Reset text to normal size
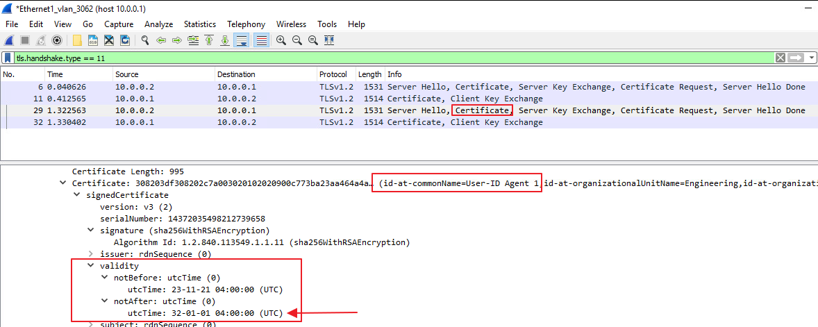This screenshot has height=327, width=818. click(313, 40)
